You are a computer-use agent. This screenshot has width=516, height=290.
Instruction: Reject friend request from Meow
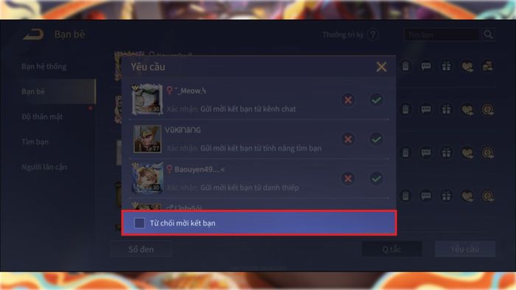point(348,100)
